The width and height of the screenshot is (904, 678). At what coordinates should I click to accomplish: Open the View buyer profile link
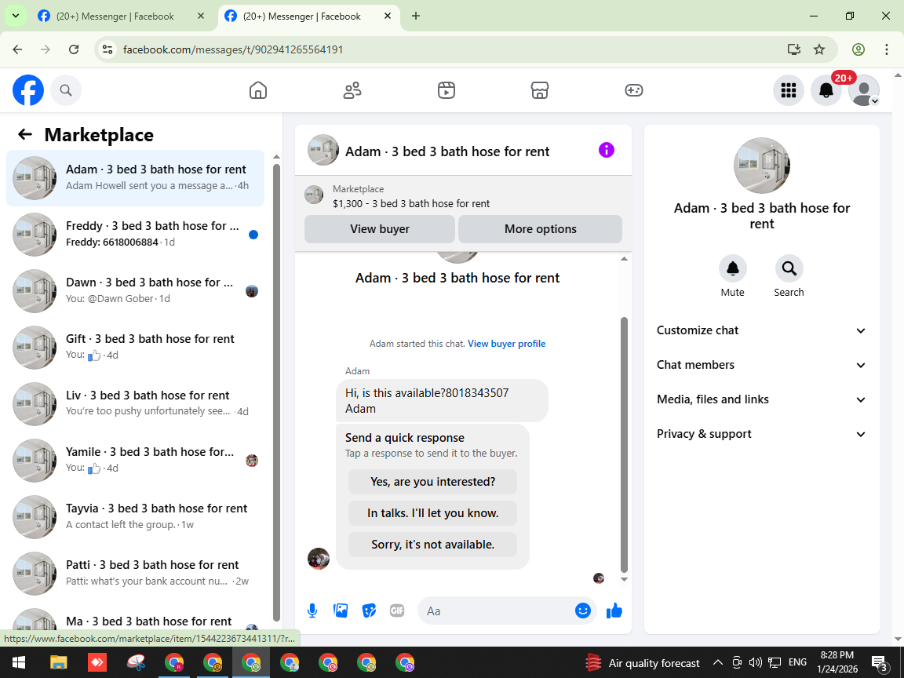click(506, 344)
